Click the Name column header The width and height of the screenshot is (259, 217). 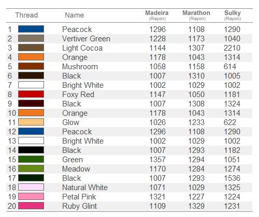(75, 15)
